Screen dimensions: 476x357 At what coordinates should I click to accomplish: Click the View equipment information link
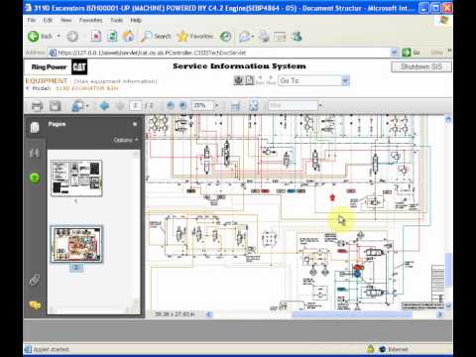tap(115, 81)
